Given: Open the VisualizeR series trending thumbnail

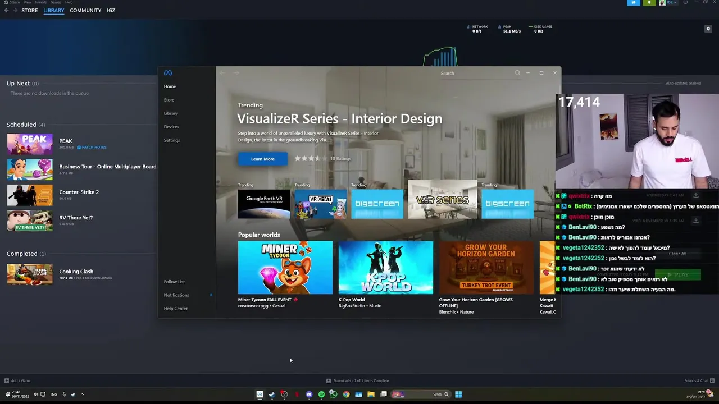Looking at the screenshot, I should pyautogui.click(x=442, y=199).
